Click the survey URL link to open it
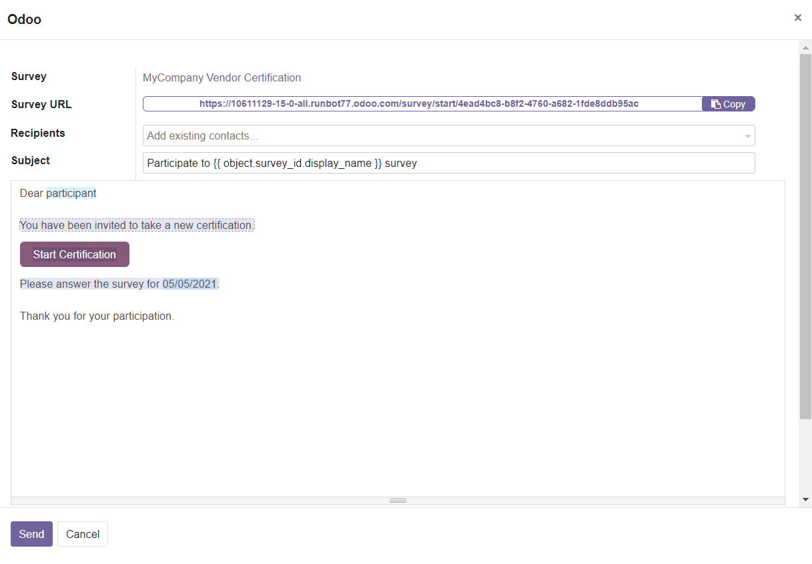Viewport: 812px width, 564px height. pyautogui.click(x=418, y=103)
